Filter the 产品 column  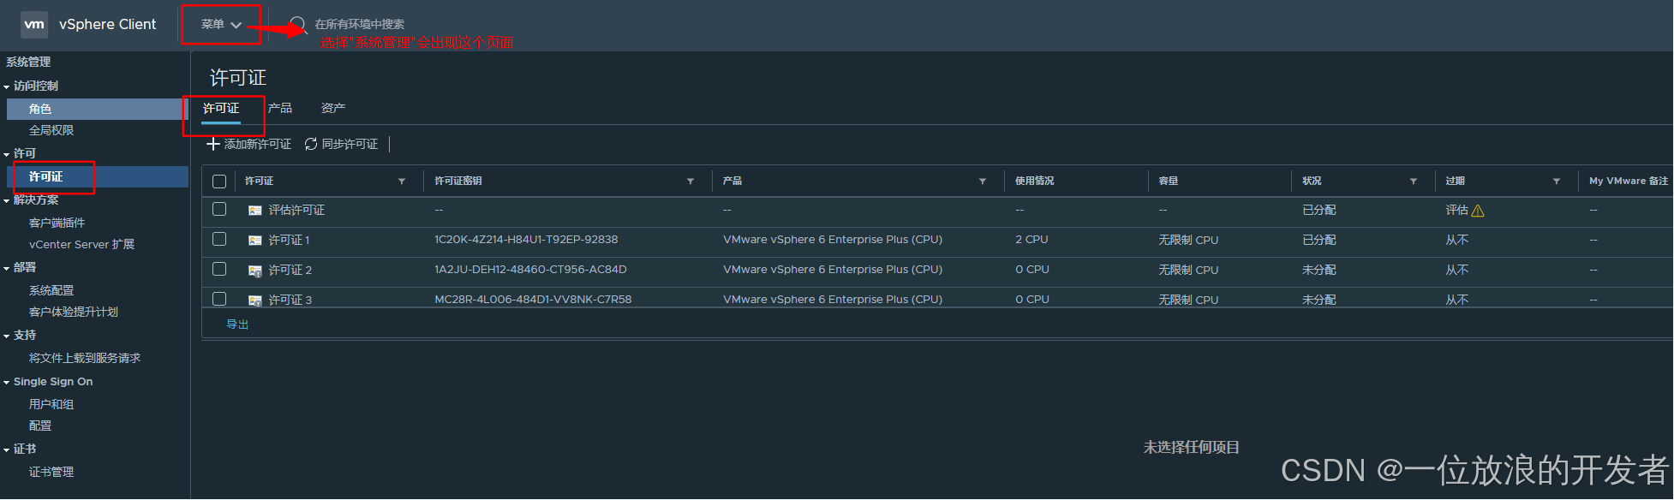(x=983, y=182)
